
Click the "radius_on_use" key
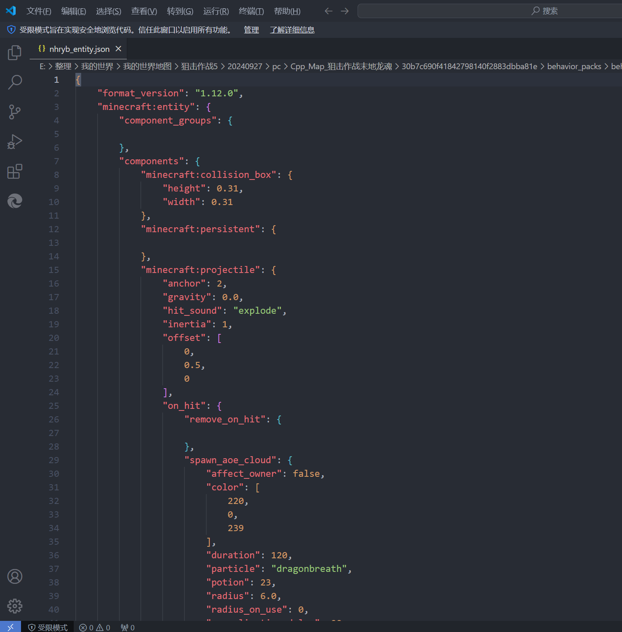tap(247, 609)
